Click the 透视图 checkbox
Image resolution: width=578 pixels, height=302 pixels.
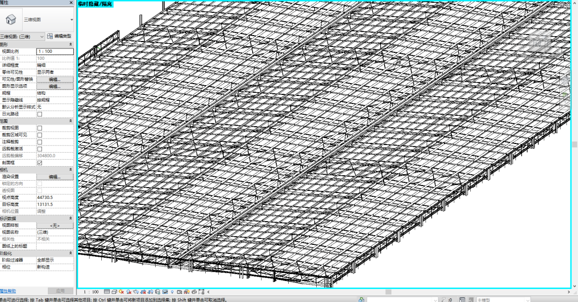click(x=39, y=190)
